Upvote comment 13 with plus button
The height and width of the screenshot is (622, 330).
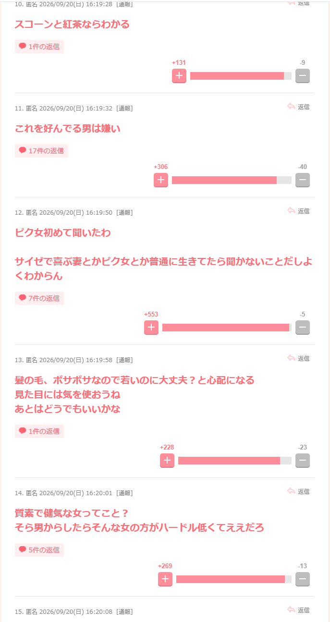pos(167,461)
